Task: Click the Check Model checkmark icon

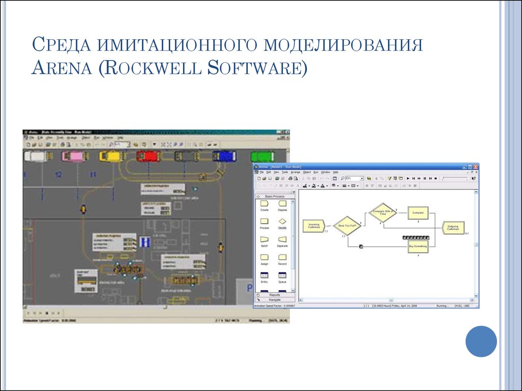Action: tap(389, 179)
